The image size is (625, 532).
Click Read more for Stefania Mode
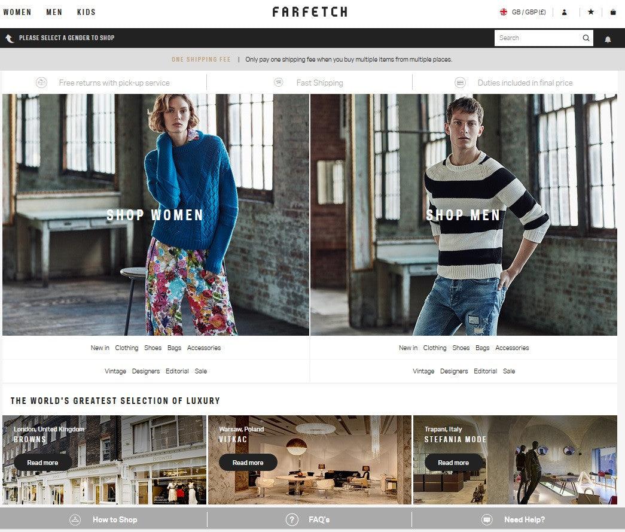tap(453, 463)
